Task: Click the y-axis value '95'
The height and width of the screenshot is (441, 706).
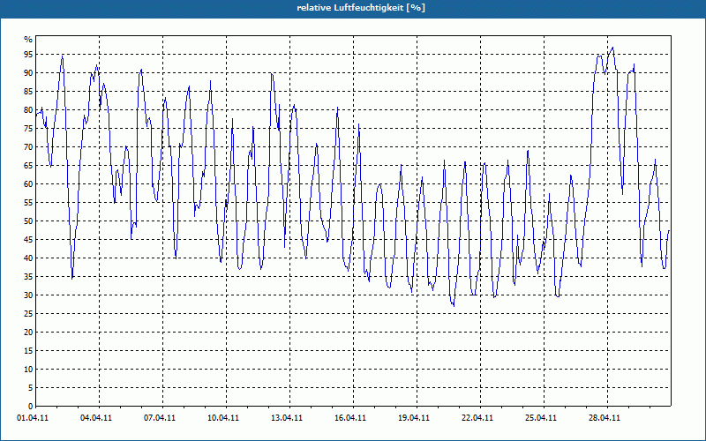Action: coord(28,55)
